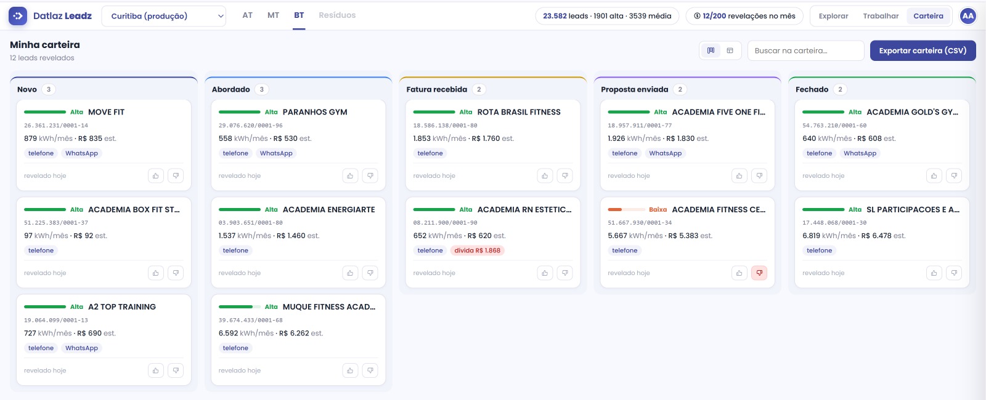Thumbs up ACADEMIA FIVE ONE lead
This screenshot has width=986, height=400.
[739, 176]
